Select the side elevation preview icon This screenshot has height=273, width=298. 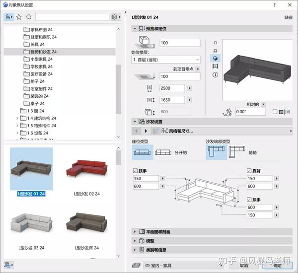215,51
